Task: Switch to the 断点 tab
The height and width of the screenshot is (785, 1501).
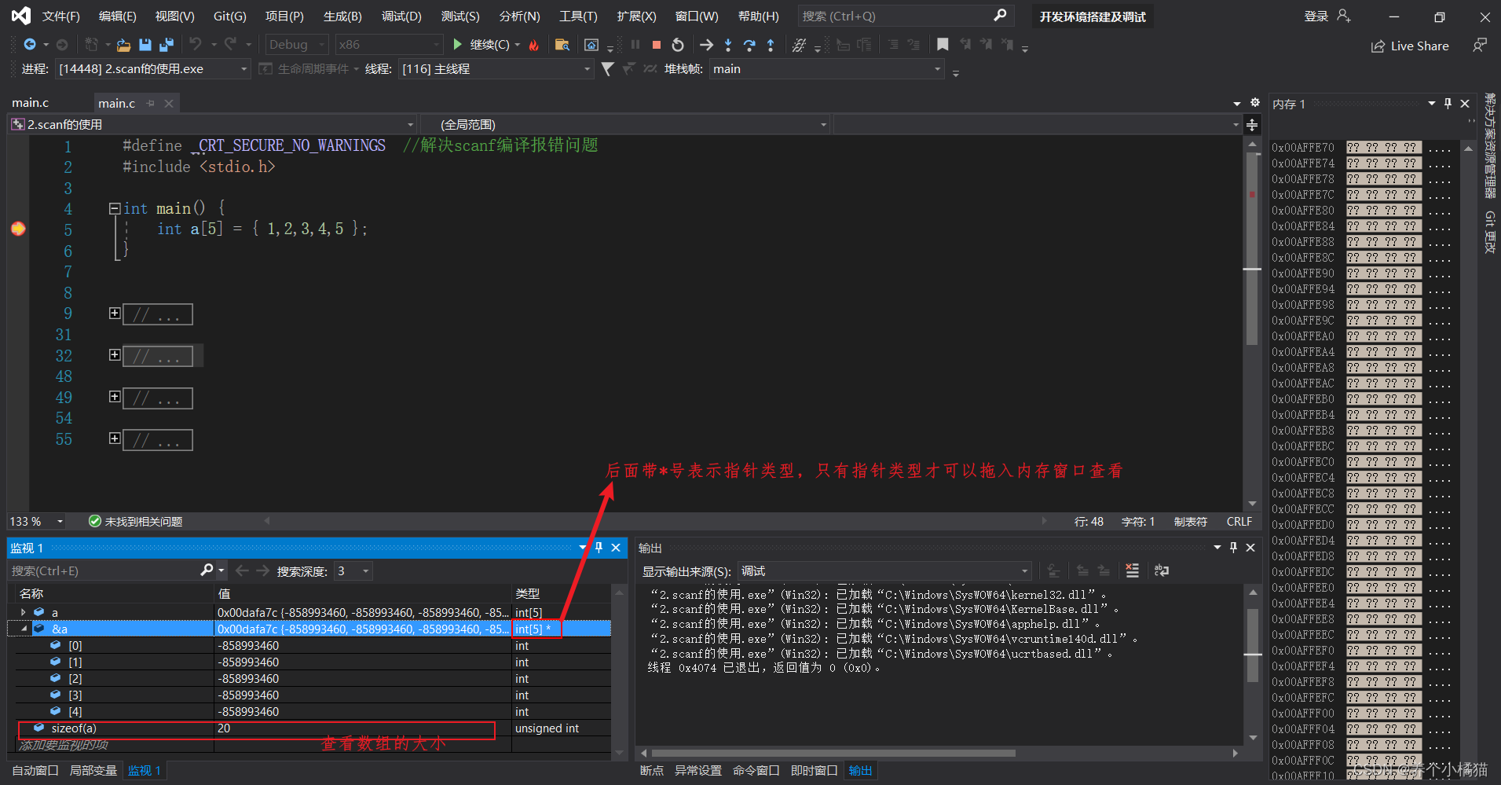Action: [652, 771]
